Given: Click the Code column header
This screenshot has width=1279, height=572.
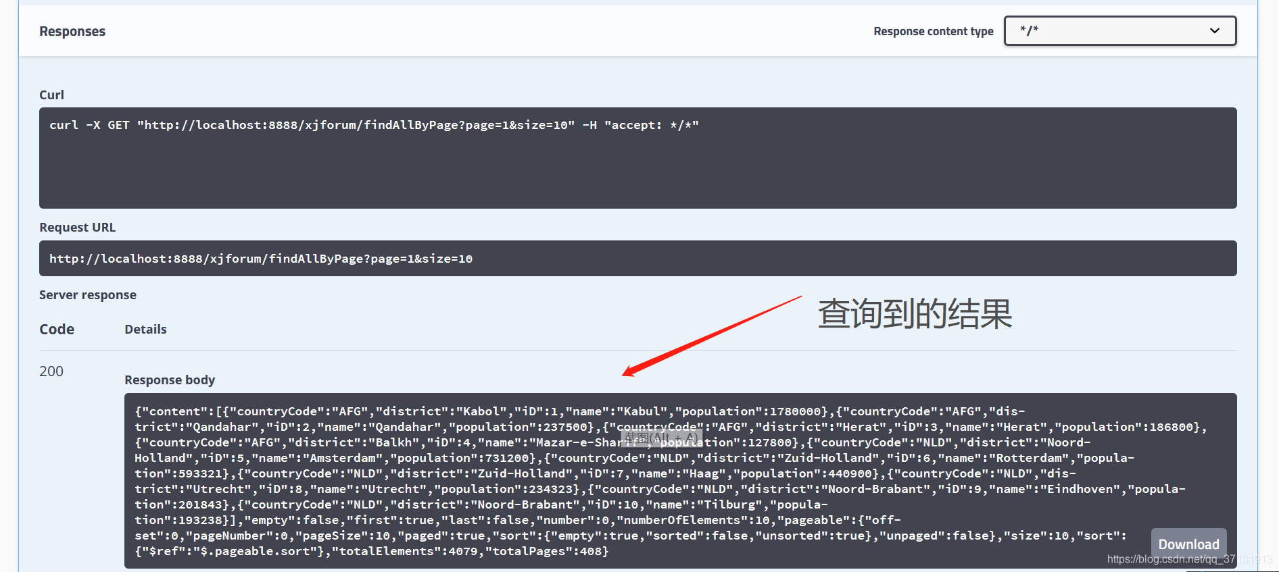Looking at the screenshot, I should click(x=57, y=330).
